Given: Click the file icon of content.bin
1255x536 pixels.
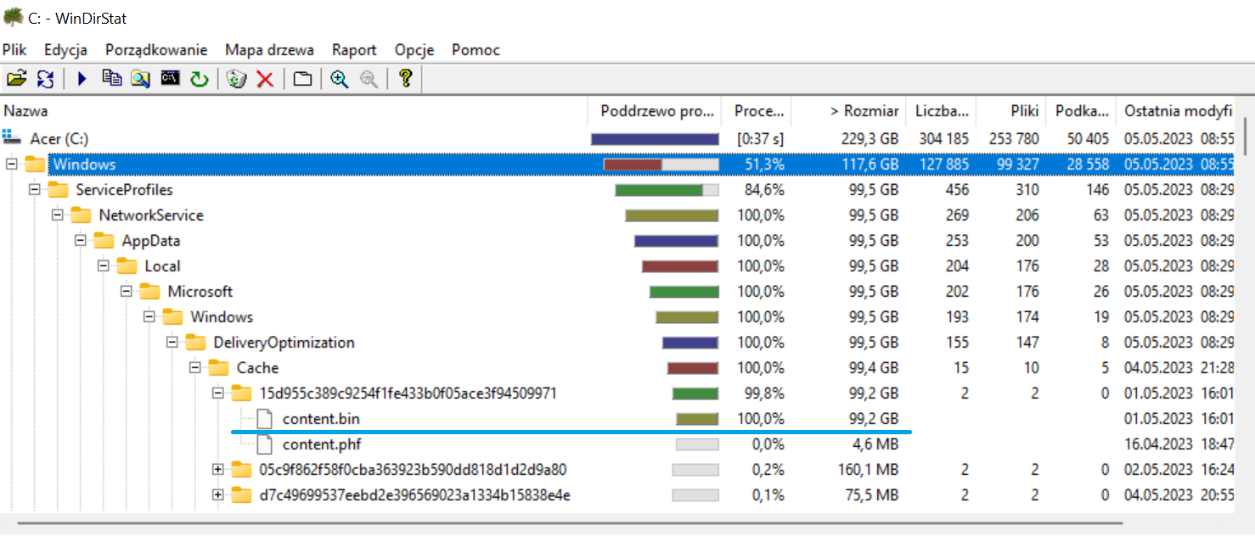Looking at the screenshot, I should [266, 418].
